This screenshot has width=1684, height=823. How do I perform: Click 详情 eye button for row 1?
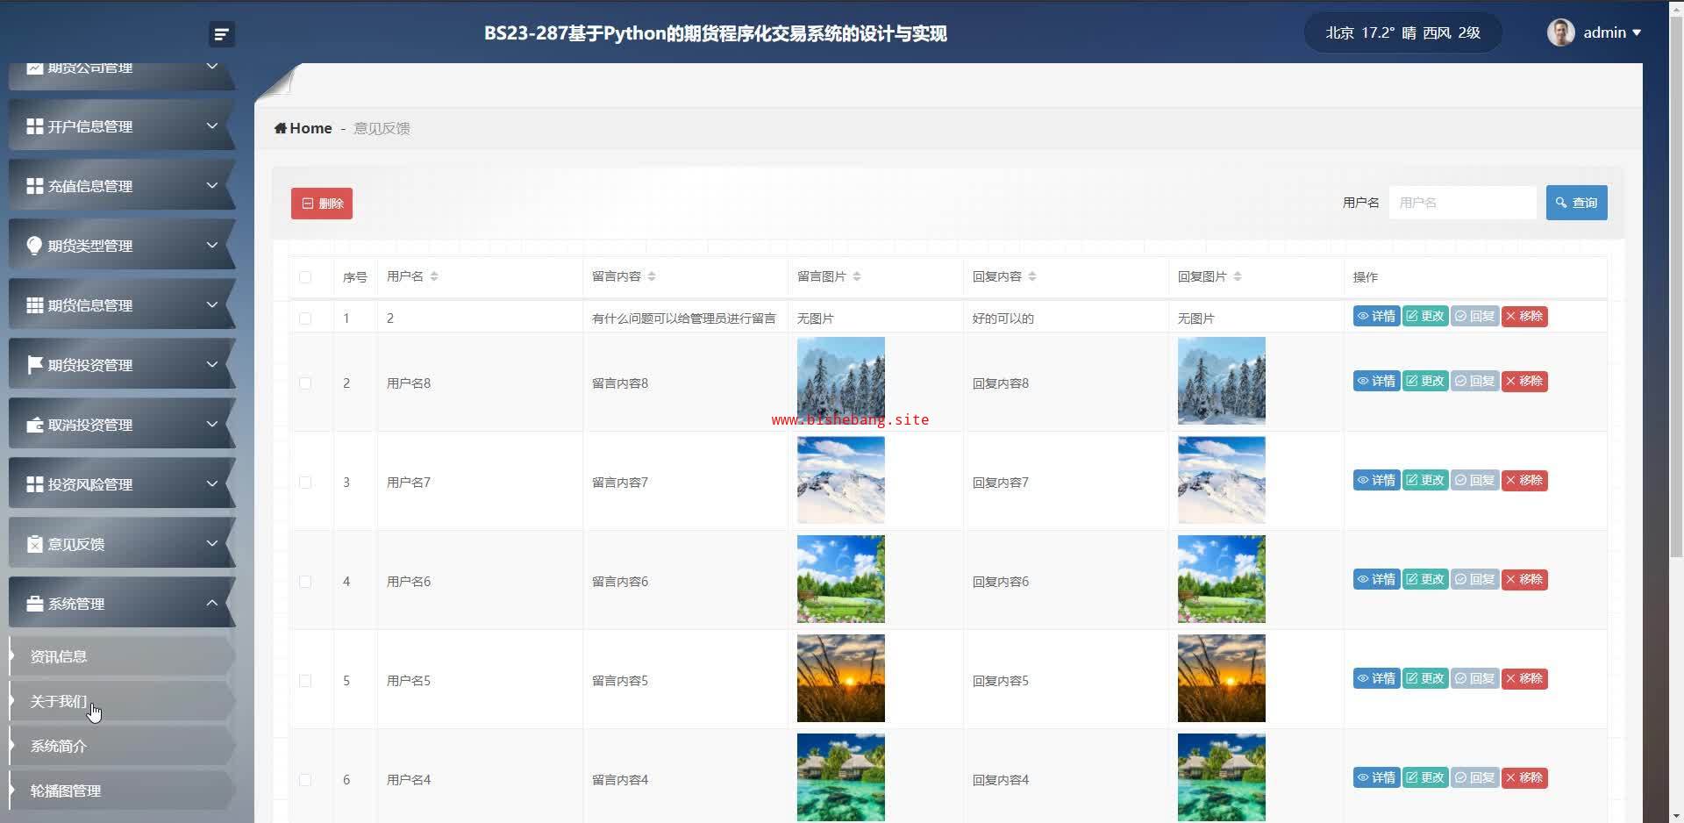point(1375,316)
